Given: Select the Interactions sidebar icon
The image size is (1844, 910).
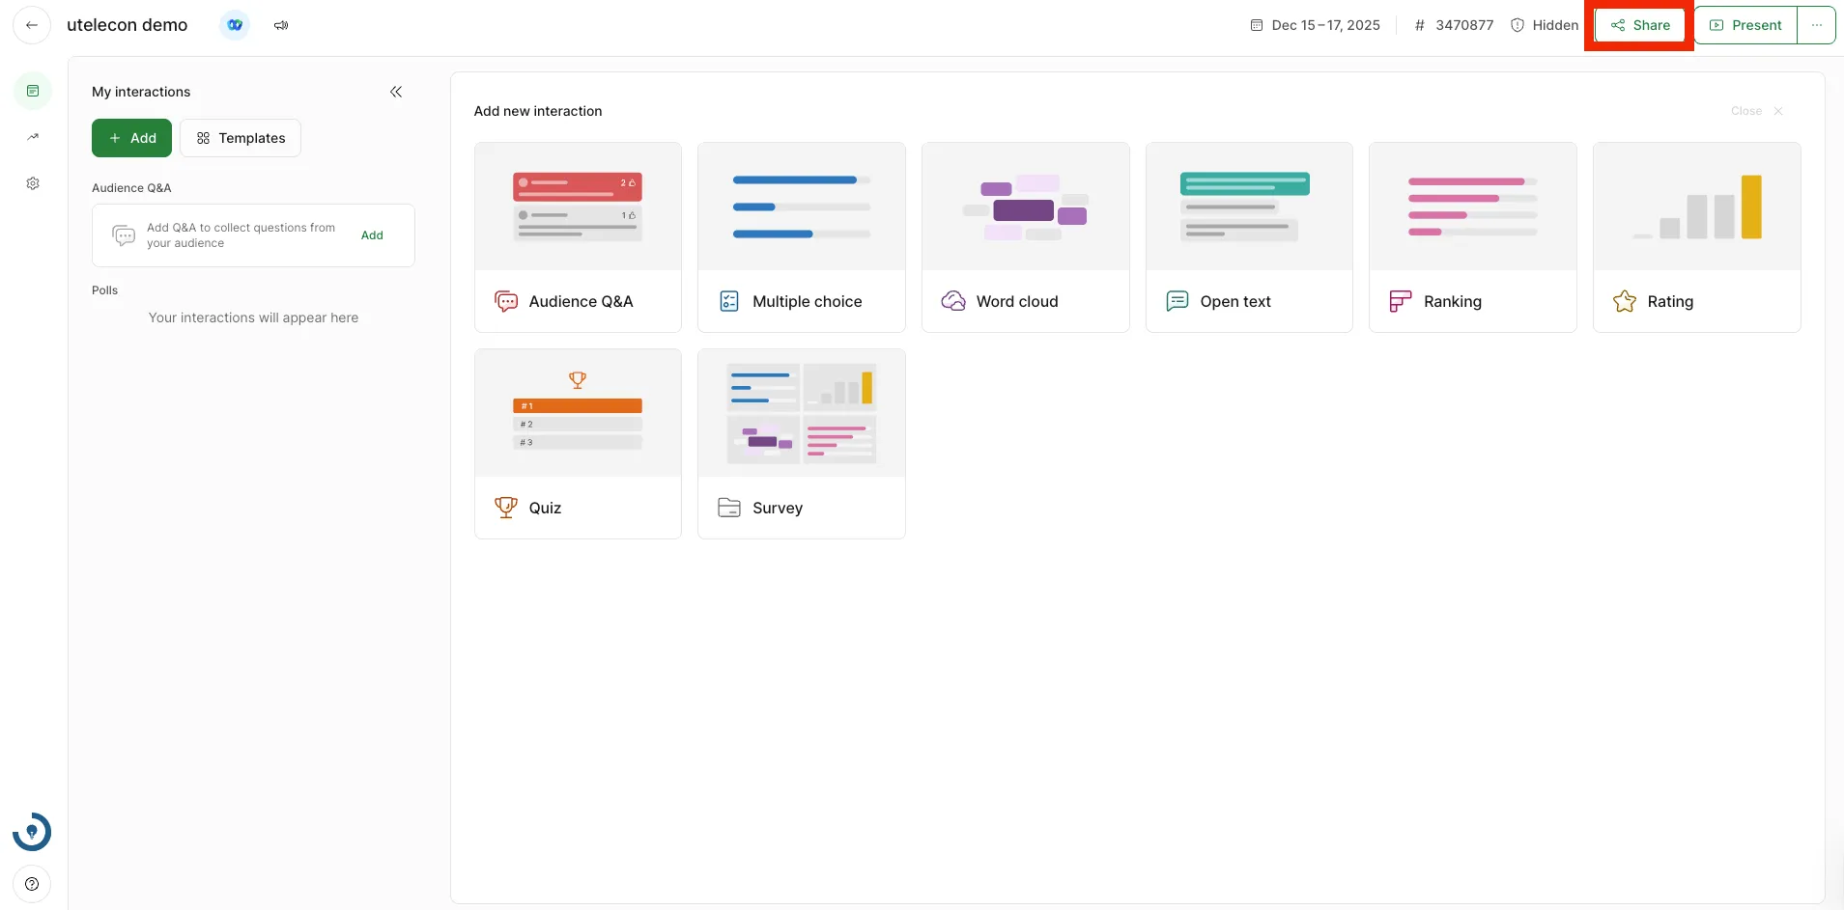Looking at the screenshot, I should 33,91.
